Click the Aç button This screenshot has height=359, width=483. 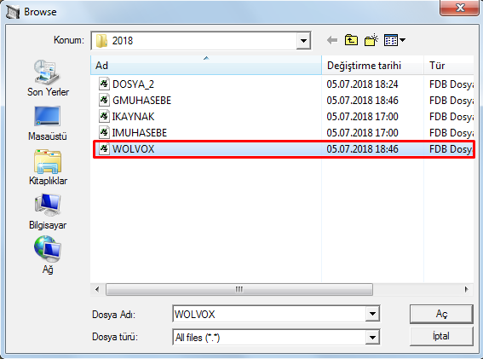coord(441,314)
